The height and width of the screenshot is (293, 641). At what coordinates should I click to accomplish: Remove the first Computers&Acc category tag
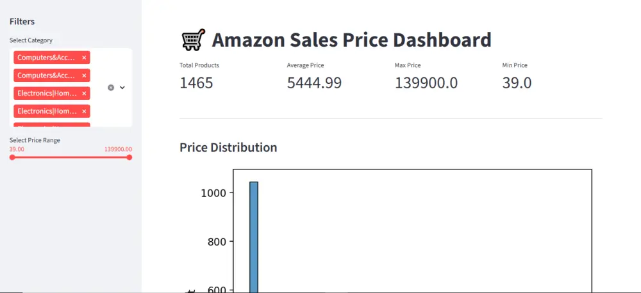point(84,58)
